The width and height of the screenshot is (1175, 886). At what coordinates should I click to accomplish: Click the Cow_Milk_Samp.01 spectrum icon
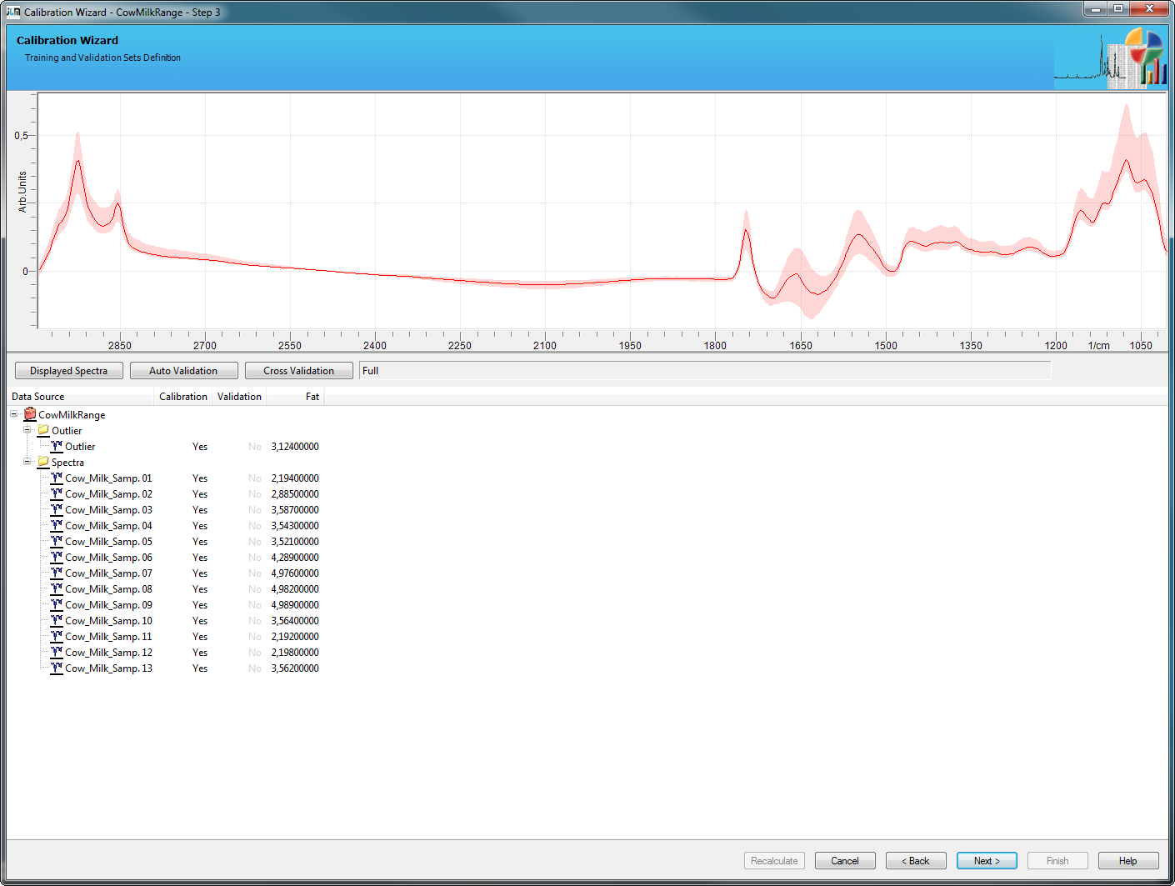point(57,478)
